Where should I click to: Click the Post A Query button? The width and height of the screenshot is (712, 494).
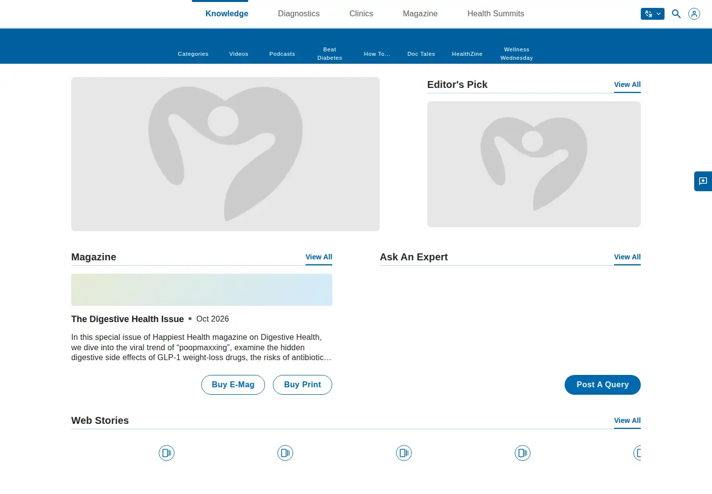click(x=603, y=385)
